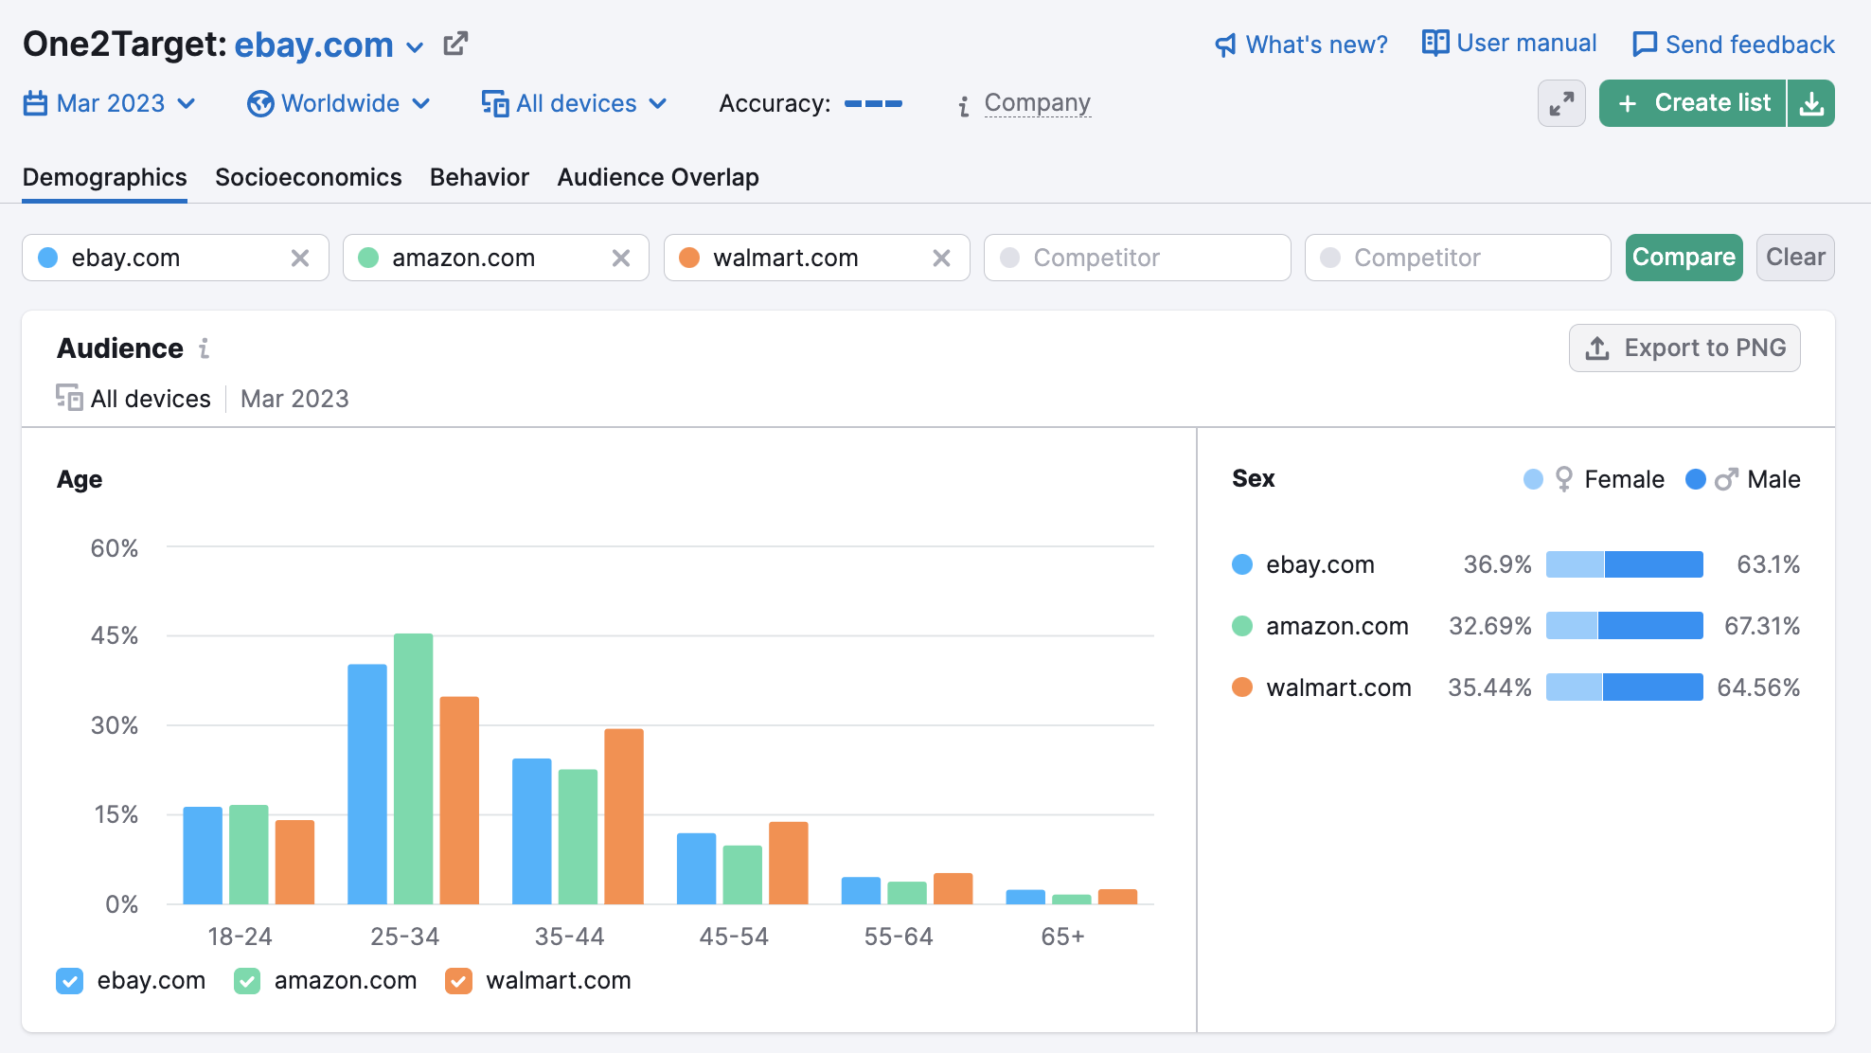
Task: Click the green Compare button
Action: 1684,258
